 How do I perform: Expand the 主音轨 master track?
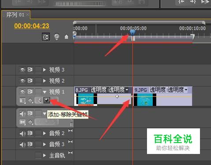(x=45, y=155)
